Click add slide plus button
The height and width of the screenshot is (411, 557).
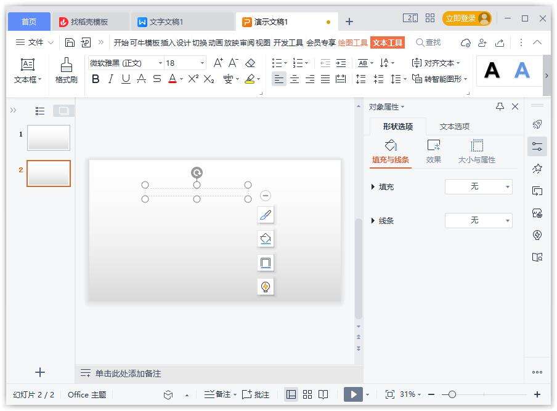40,372
